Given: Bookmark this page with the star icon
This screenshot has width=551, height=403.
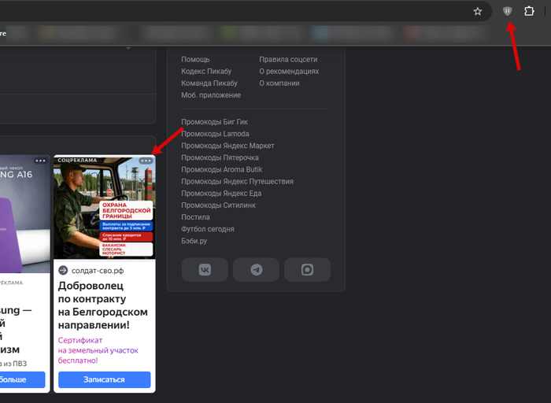Looking at the screenshot, I should click(x=477, y=12).
